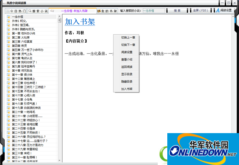Click the blue A icon of 阅读设置

[217, 10]
